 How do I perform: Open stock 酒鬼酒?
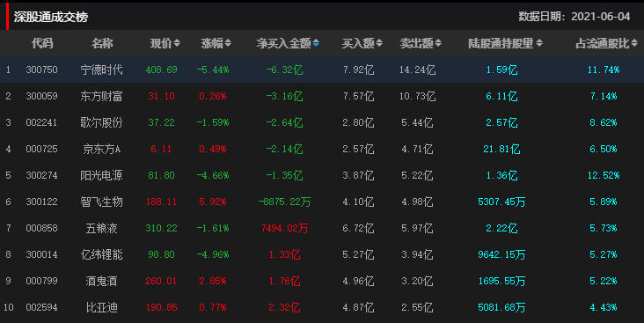point(101,281)
